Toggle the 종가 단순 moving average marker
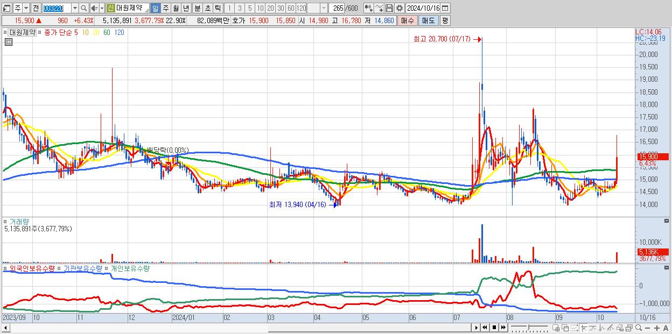 point(41,32)
